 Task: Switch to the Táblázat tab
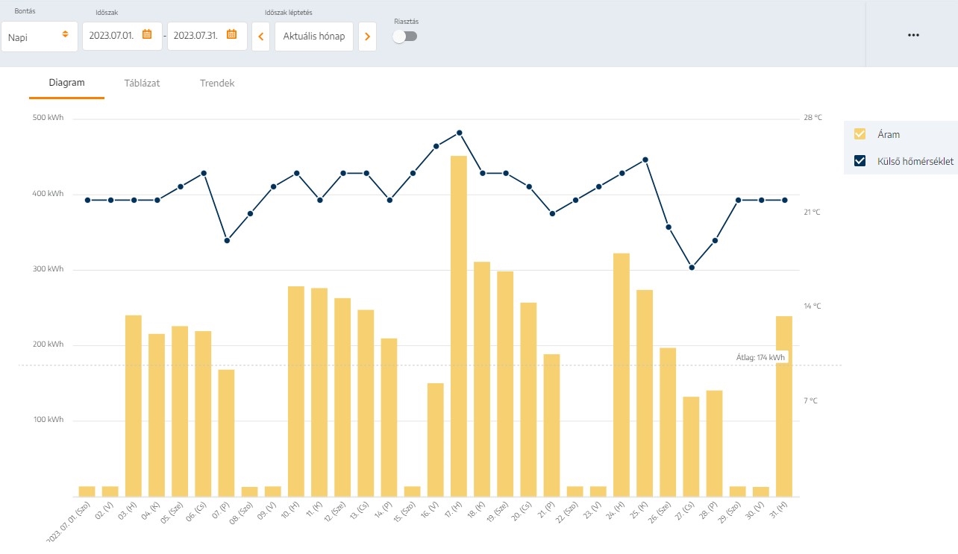(142, 84)
